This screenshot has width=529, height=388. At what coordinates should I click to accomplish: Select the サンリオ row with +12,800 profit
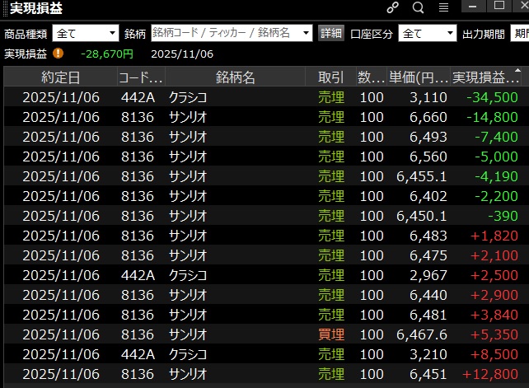[x=264, y=374]
